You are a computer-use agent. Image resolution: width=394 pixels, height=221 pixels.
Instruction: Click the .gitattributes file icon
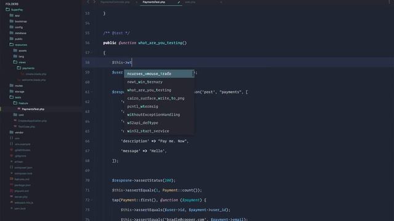point(12,150)
